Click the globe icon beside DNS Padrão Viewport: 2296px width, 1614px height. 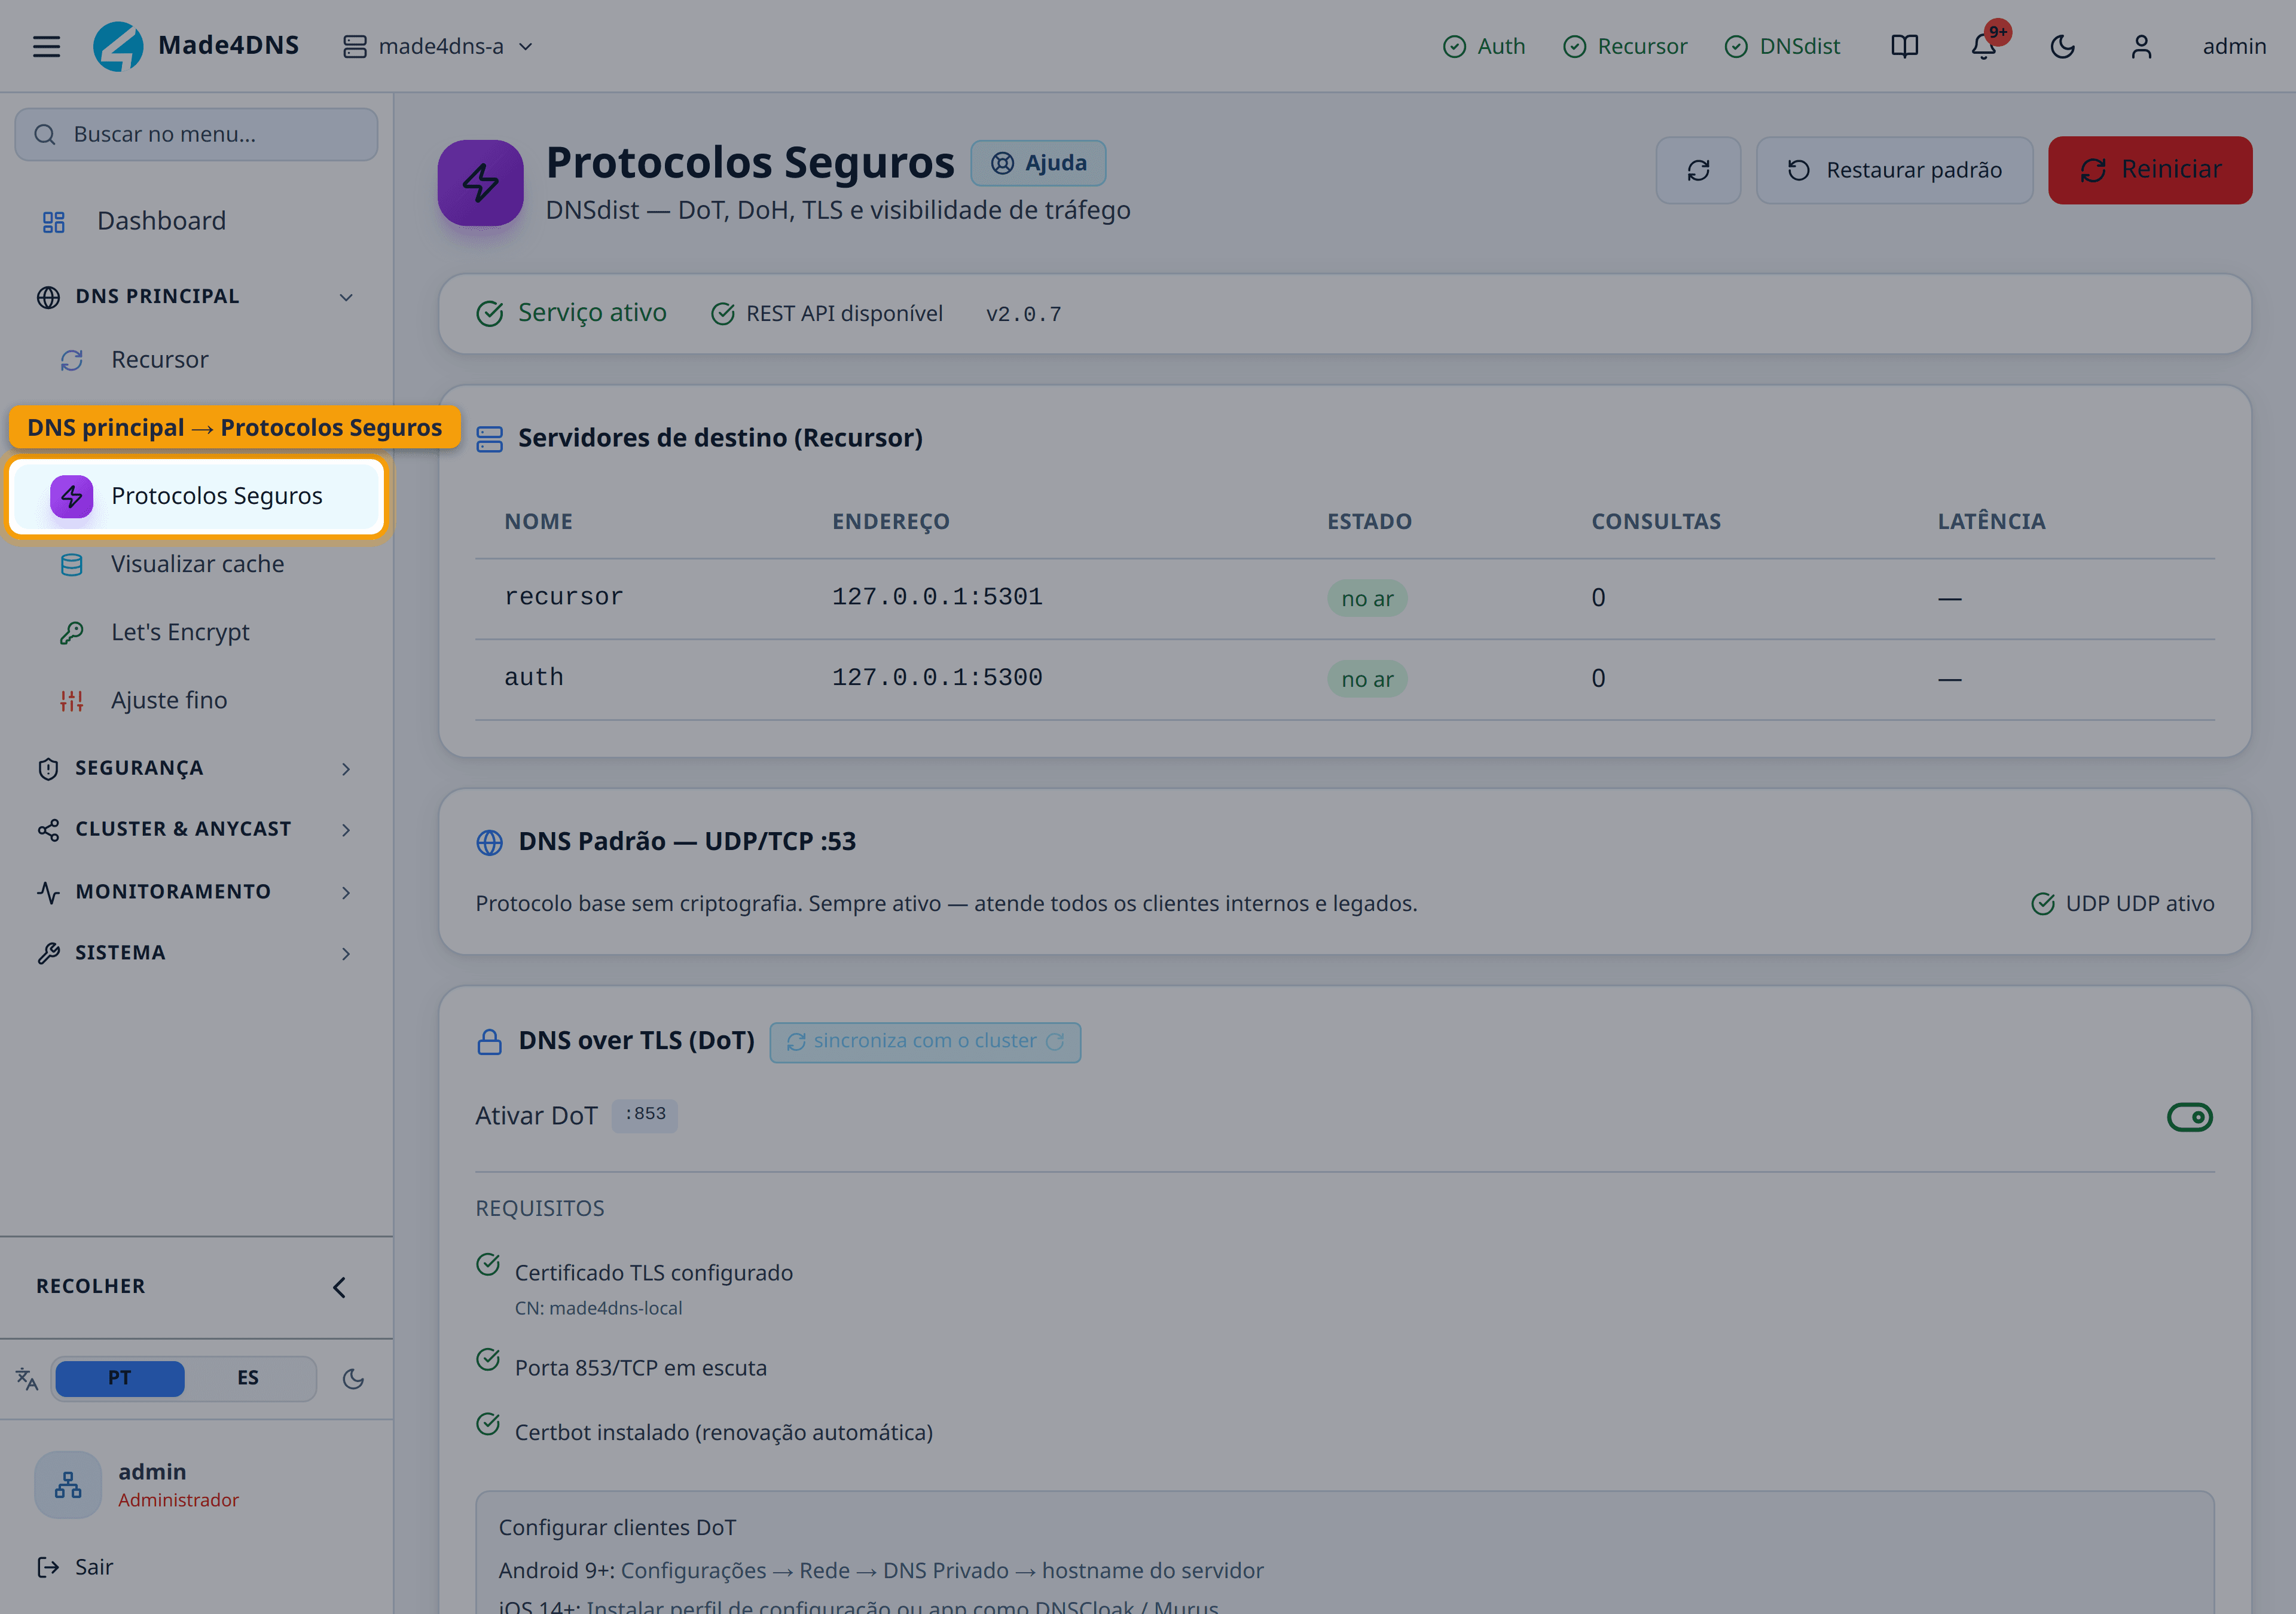point(490,843)
